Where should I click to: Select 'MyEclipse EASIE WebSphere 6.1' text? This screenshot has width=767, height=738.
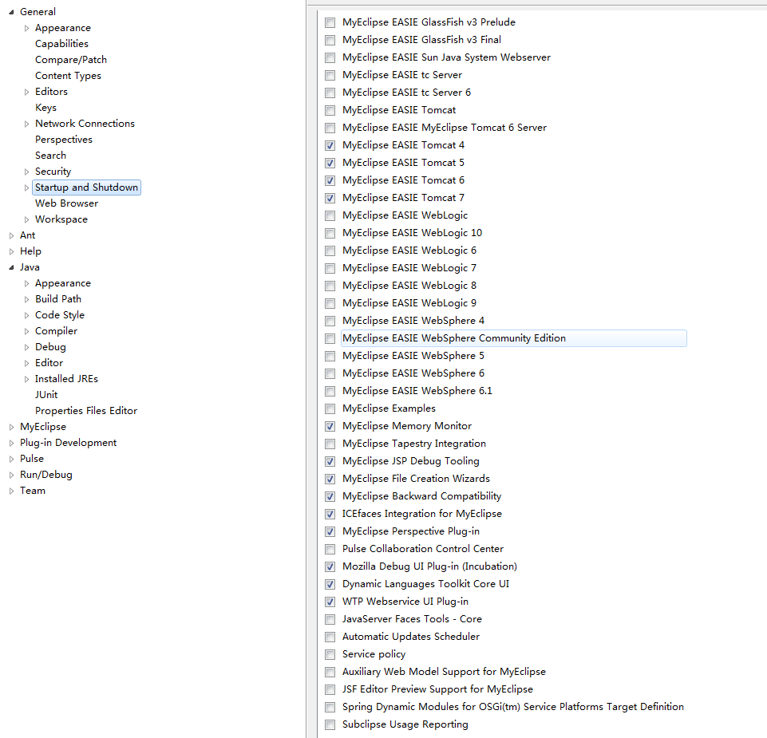[417, 391]
